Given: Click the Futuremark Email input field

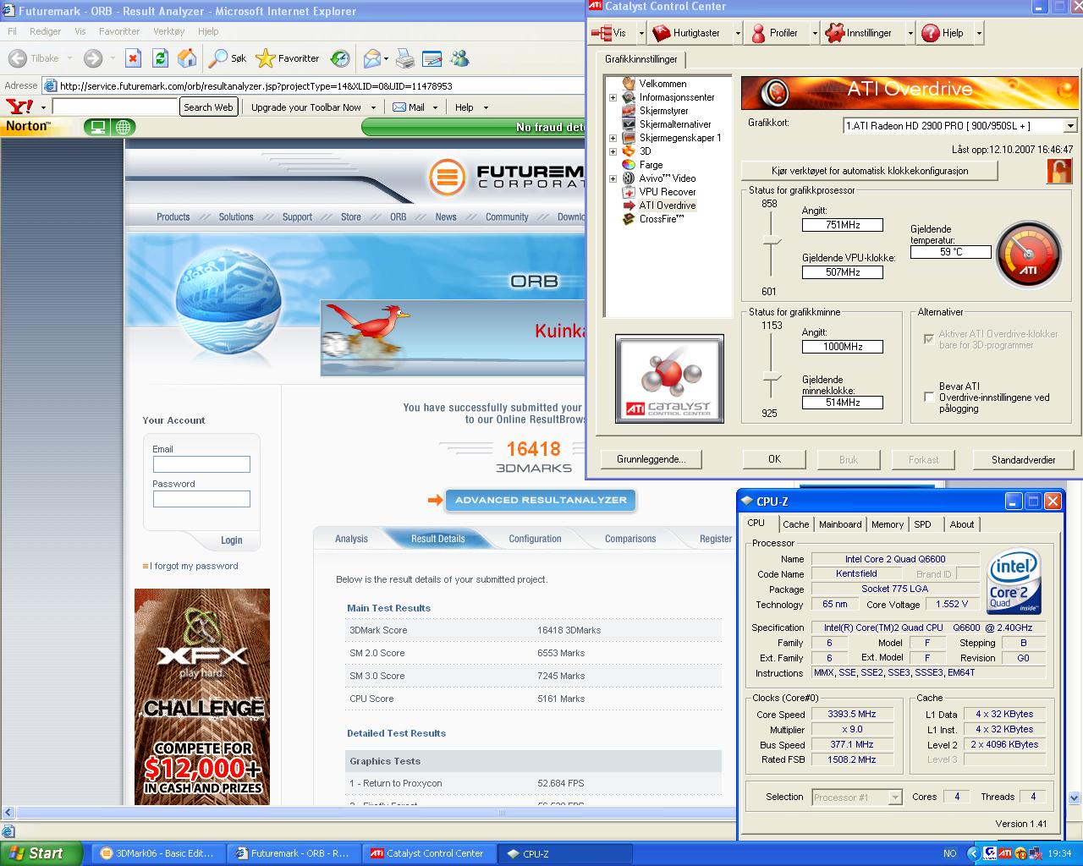Looking at the screenshot, I should [201, 464].
